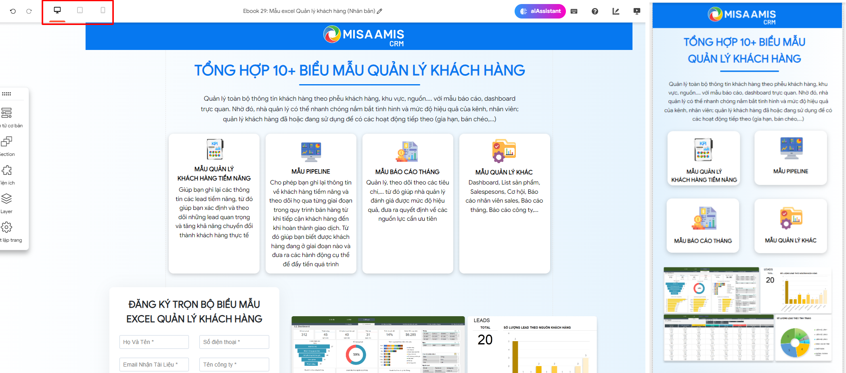Click the drag handle dots on sidebar

point(6,94)
